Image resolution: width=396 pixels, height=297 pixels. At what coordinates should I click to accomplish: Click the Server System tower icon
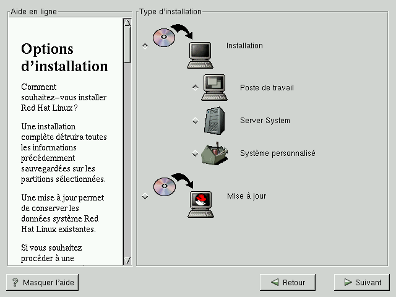[214, 121]
